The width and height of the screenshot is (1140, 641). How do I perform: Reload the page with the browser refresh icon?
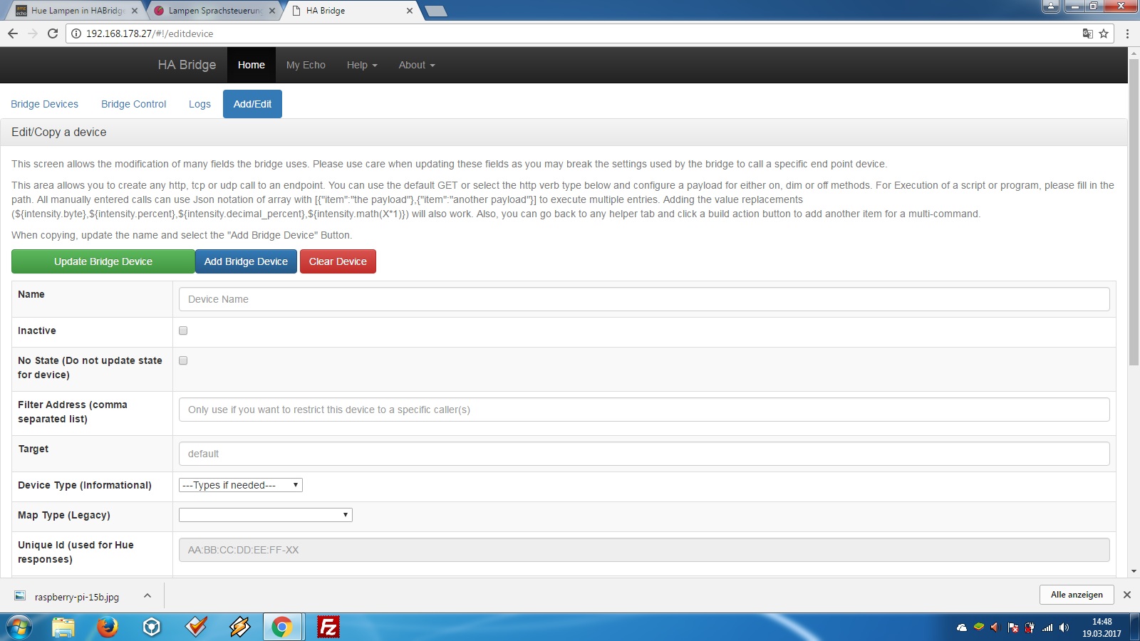[53, 33]
